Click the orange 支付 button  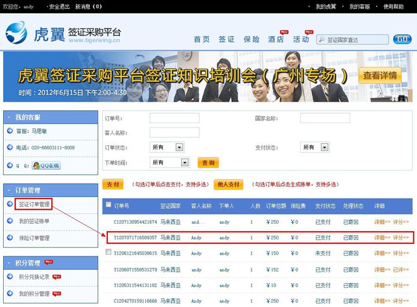pos(112,184)
